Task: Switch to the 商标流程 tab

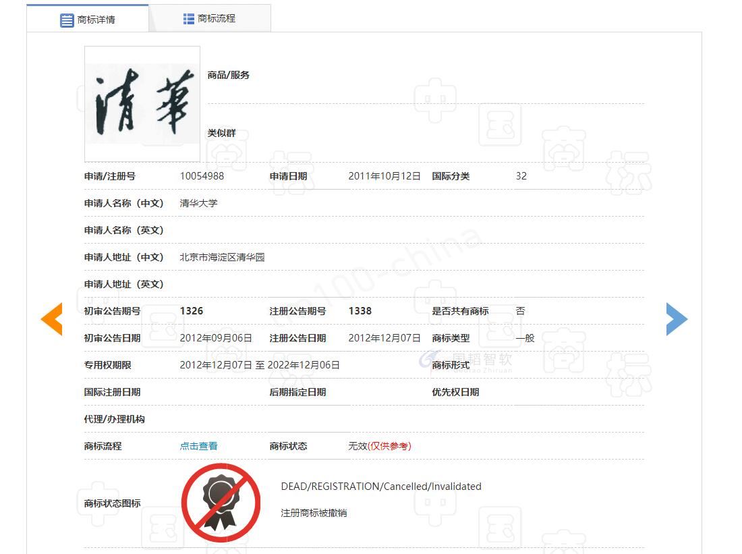Action: tap(210, 18)
